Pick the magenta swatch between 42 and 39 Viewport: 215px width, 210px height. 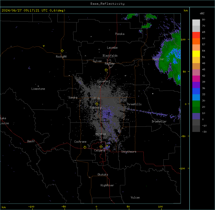[x=196, y=79]
